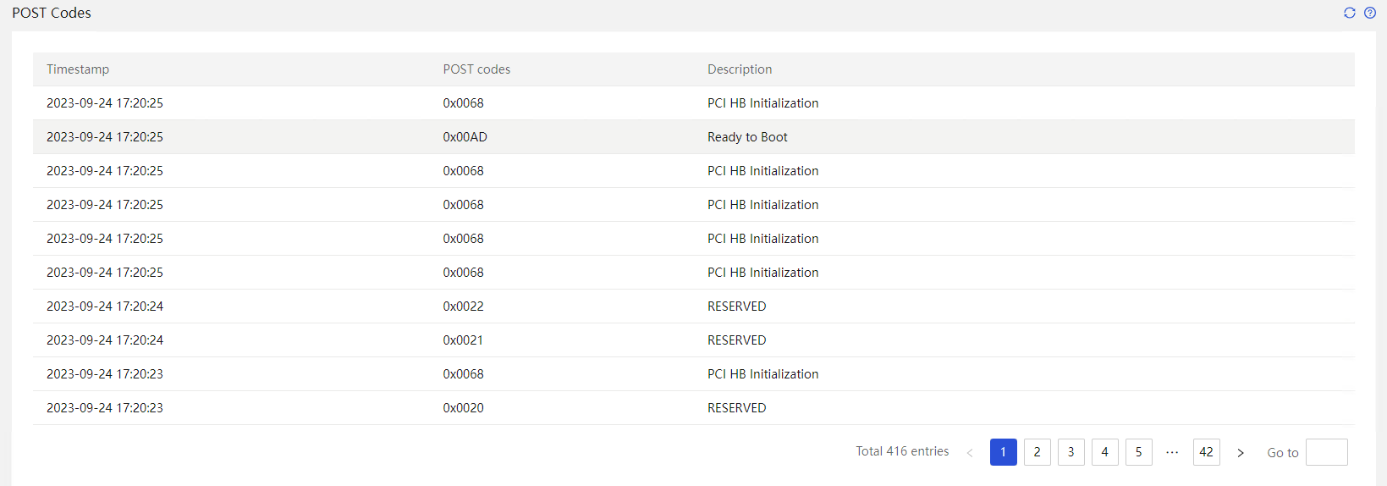Select the row with code 0x0022
Viewport: 1387px width, 486px height.
pyautogui.click(x=694, y=307)
